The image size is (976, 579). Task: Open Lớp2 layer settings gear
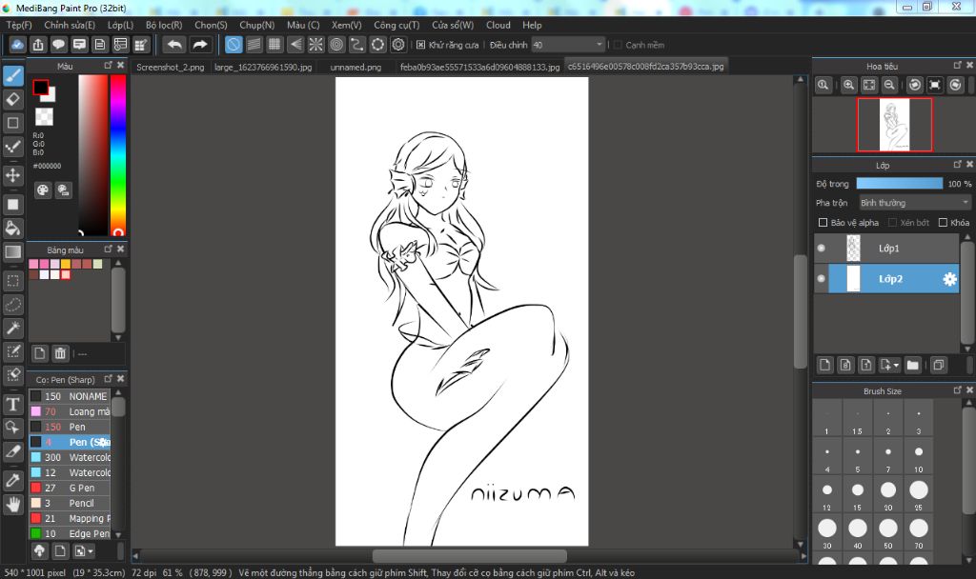coord(949,279)
